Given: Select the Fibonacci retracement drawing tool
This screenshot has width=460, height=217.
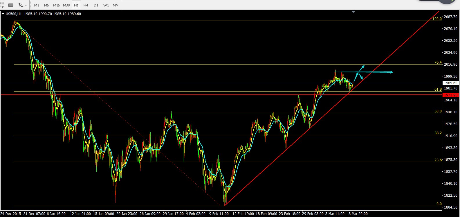Looking at the screenshot, I should tap(2, 5).
